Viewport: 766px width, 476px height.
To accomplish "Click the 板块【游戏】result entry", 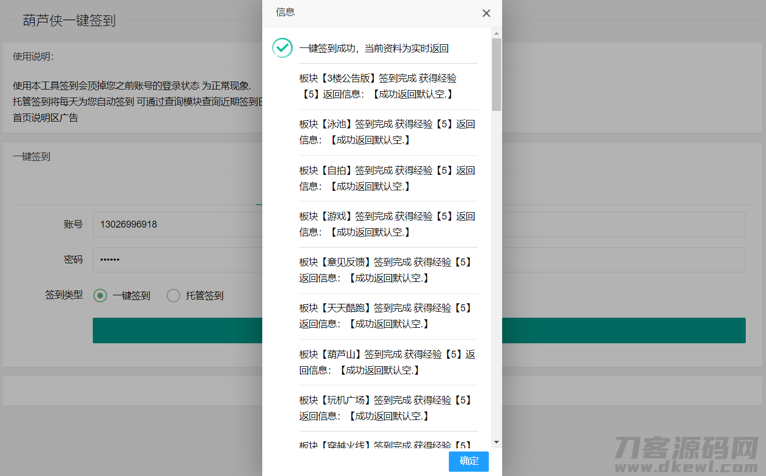I will (x=387, y=224).
